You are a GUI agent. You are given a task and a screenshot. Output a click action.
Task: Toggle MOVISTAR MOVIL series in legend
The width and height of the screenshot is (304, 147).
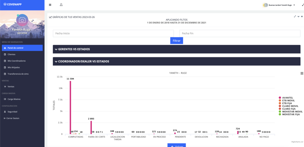pyautogui.click(x=290, y=112)
